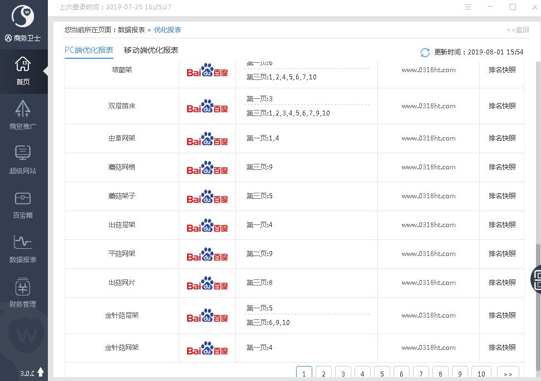View 排名快照 for 金针菇网架
The height and width of the screenshot is (381, 541).
coord(502,348)
